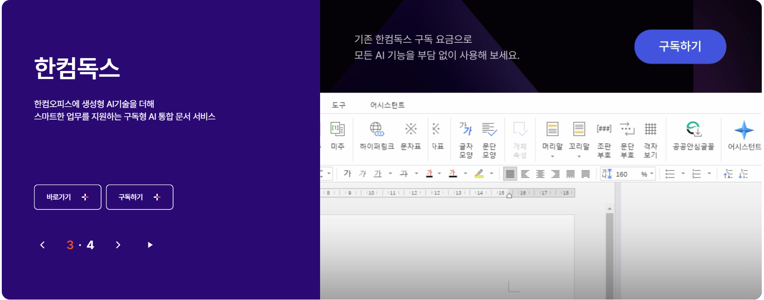
Task: Expand the 꼬리말 dropdown arrow
Action: click(579, 156)
